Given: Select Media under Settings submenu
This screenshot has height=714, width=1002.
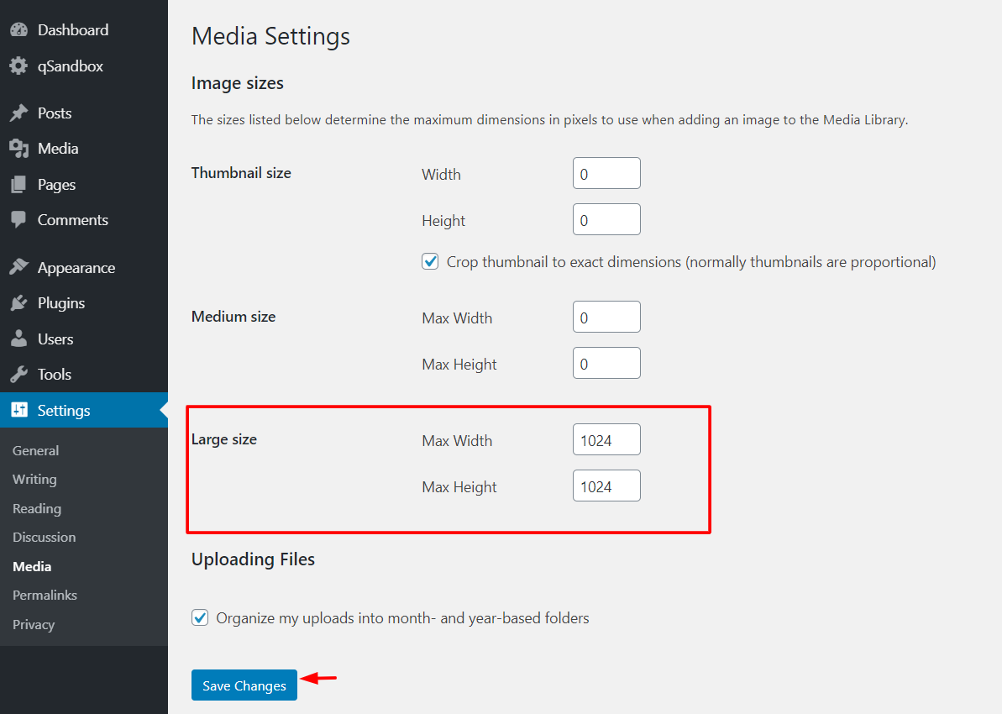Looking at the screenshot, I should (x=32, y=566).
